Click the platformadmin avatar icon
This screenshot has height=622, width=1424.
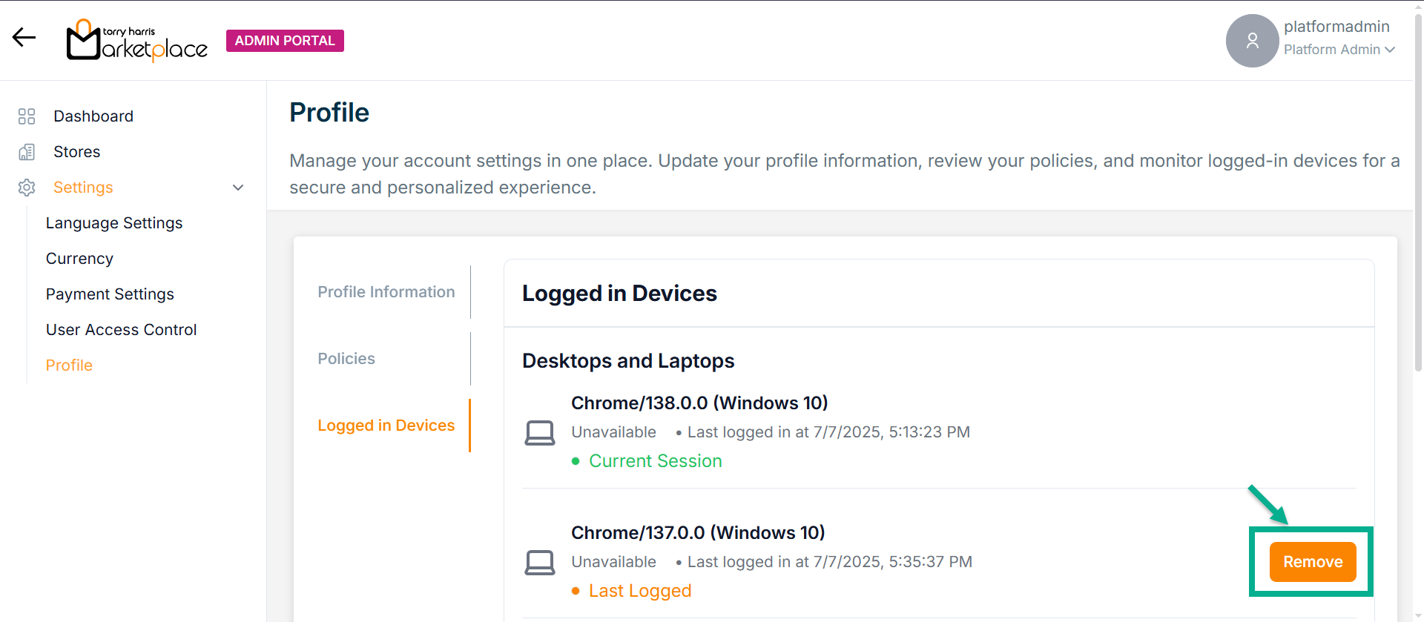(1252, 41)
